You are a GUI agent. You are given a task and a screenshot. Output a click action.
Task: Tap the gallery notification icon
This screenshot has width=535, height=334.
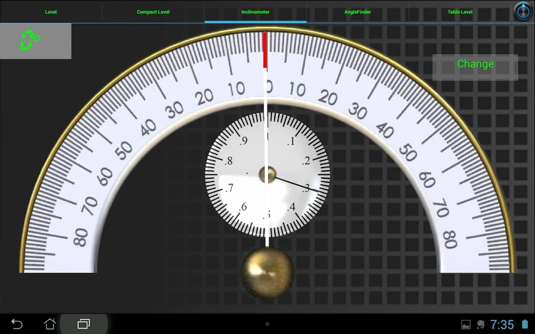click(x=466, y=325)
